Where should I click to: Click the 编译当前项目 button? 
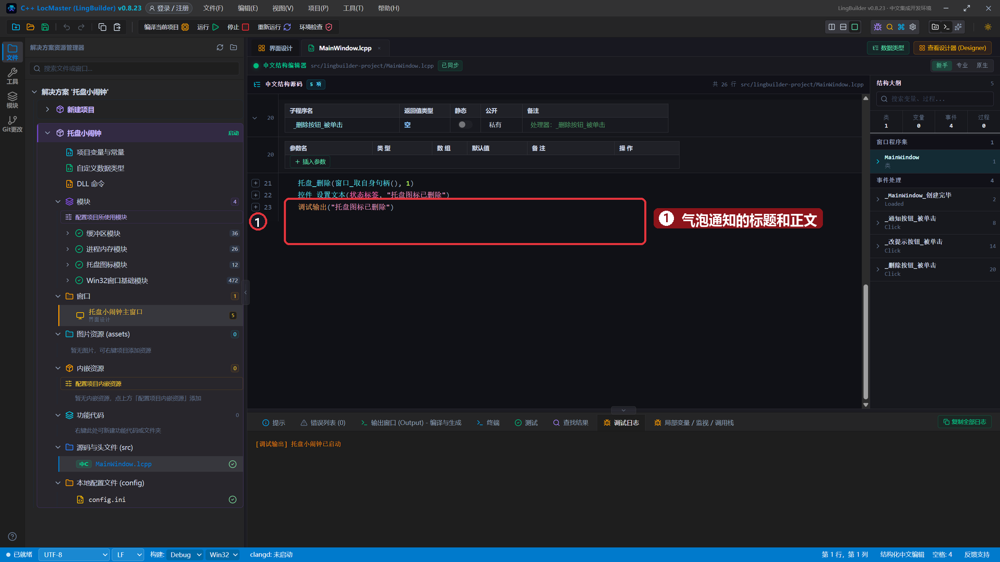pyautogui.click(x=166, y=27)
